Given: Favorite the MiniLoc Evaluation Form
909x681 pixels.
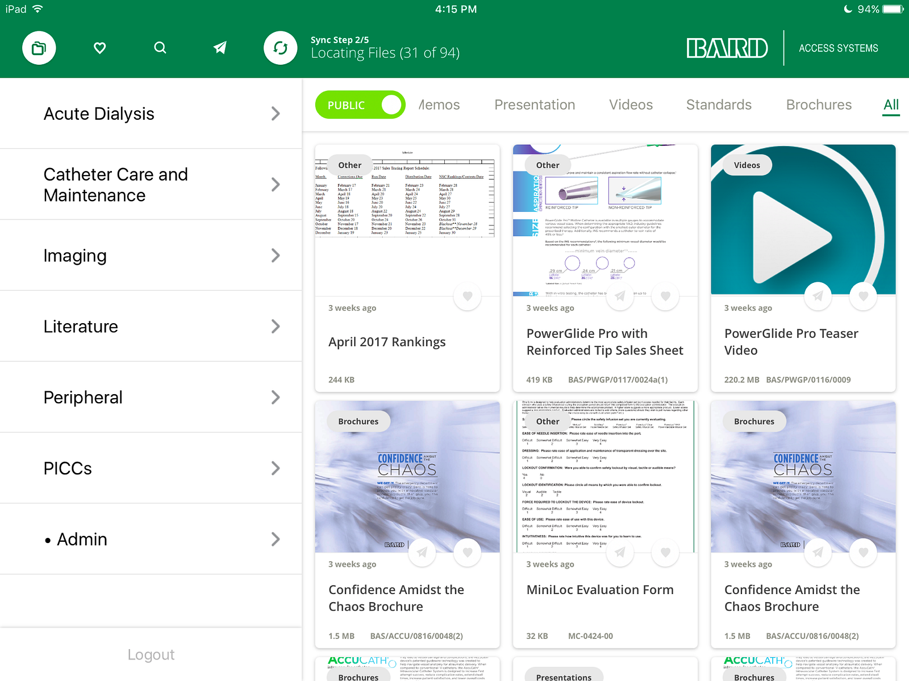Looking at the screenshot, I should 665,552.
